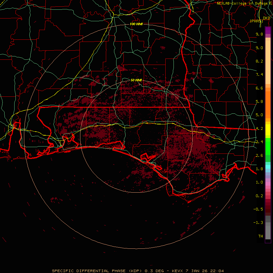This screenshot has height=273, width=273.
Task: Click the DKD label above the color scale
Action: [x=266, y=18]
